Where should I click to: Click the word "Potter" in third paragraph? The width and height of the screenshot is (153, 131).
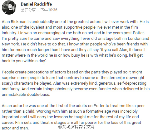(99, 106)
